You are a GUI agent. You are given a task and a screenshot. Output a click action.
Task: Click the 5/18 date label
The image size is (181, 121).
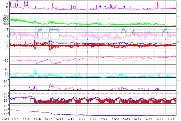coord(60,119)
